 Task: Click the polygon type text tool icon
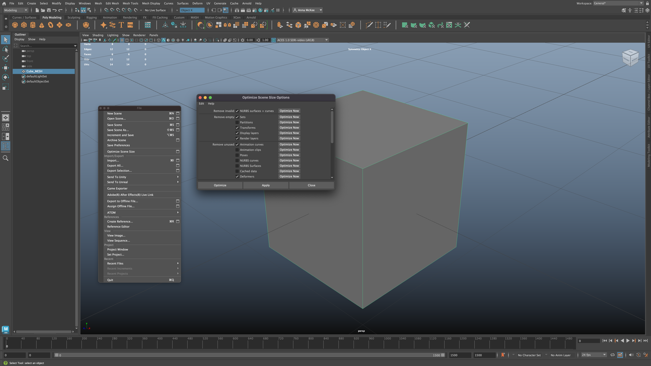tap(121, 25)
